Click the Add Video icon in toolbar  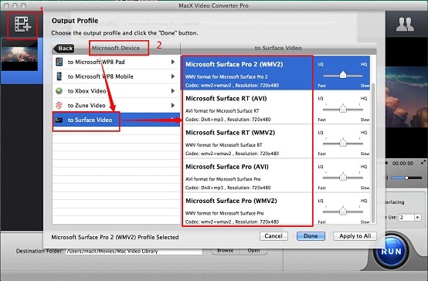[22, 25]
